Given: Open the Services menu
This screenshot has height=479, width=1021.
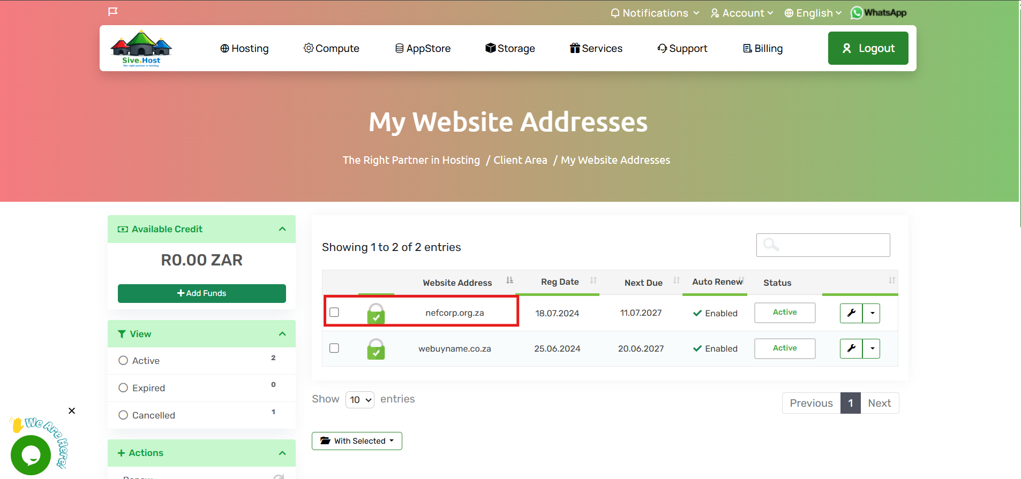Looking at the screenshot, I should tap(596, 49).
